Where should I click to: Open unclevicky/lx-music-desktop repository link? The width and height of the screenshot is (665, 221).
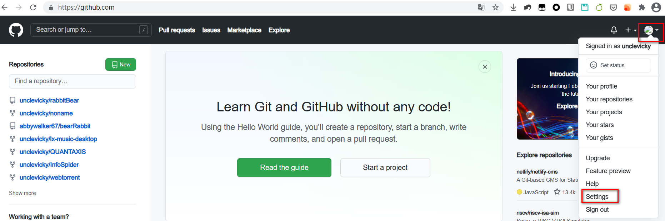pyautogui.click(x=58, y=139)
